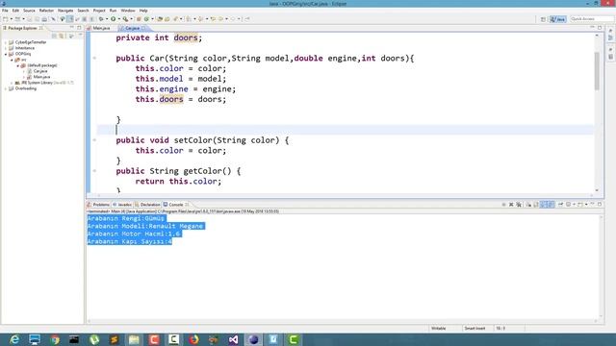Click the Firefox taskbar icon
The height and width of the screenshot is (346, 616).
[193, 339]
